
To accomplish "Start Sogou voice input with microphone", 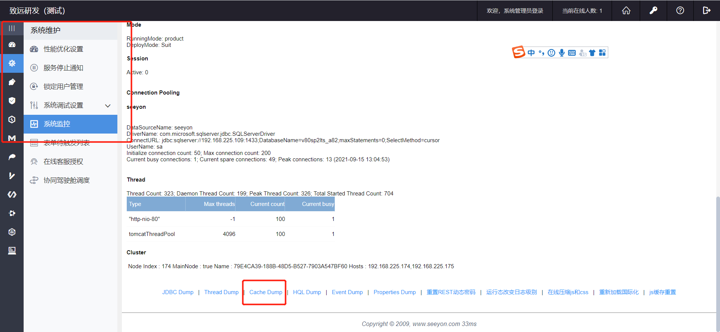I will tap(561, 53).
